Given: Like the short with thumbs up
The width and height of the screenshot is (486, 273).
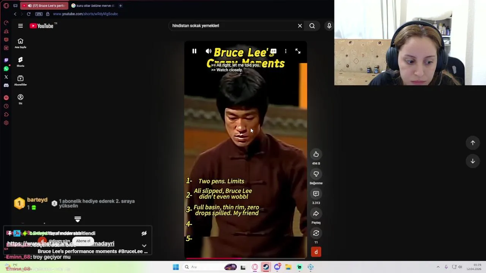Looking at the screenshot, I should 316,154.
